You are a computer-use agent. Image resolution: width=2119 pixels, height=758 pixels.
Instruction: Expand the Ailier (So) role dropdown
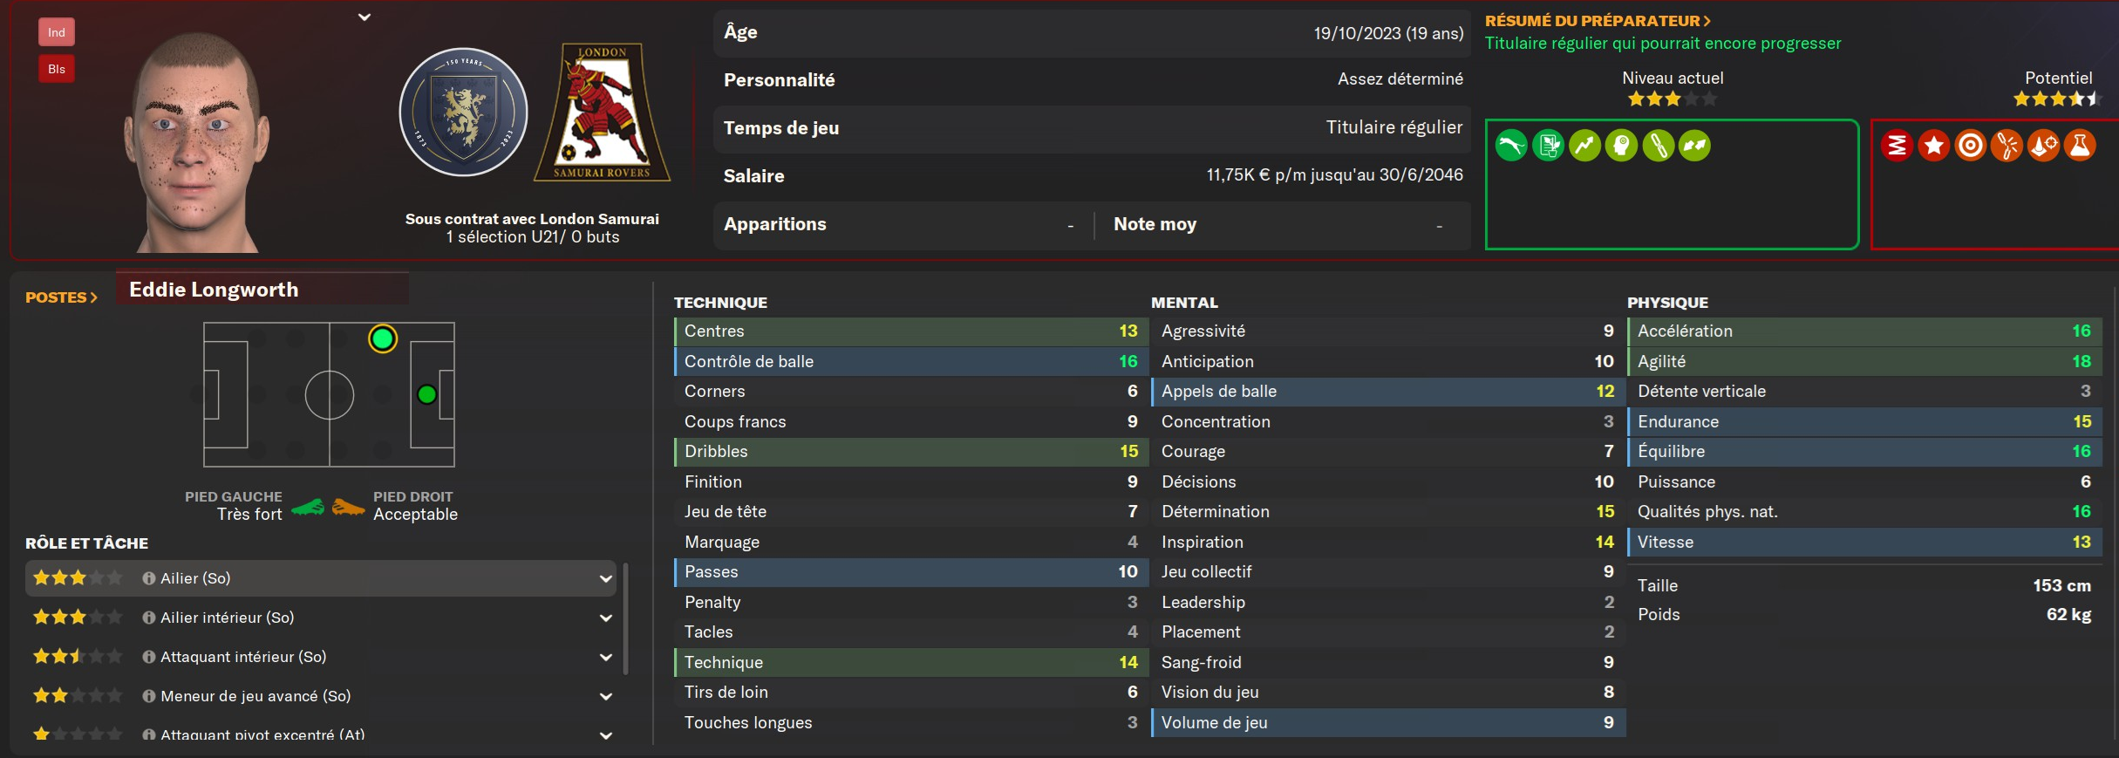point(605,578)
